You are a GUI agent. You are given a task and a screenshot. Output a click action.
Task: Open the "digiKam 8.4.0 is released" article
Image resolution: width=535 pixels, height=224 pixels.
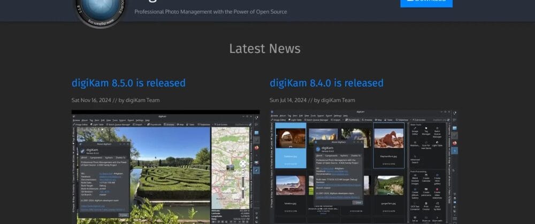(x=326, y=83)
